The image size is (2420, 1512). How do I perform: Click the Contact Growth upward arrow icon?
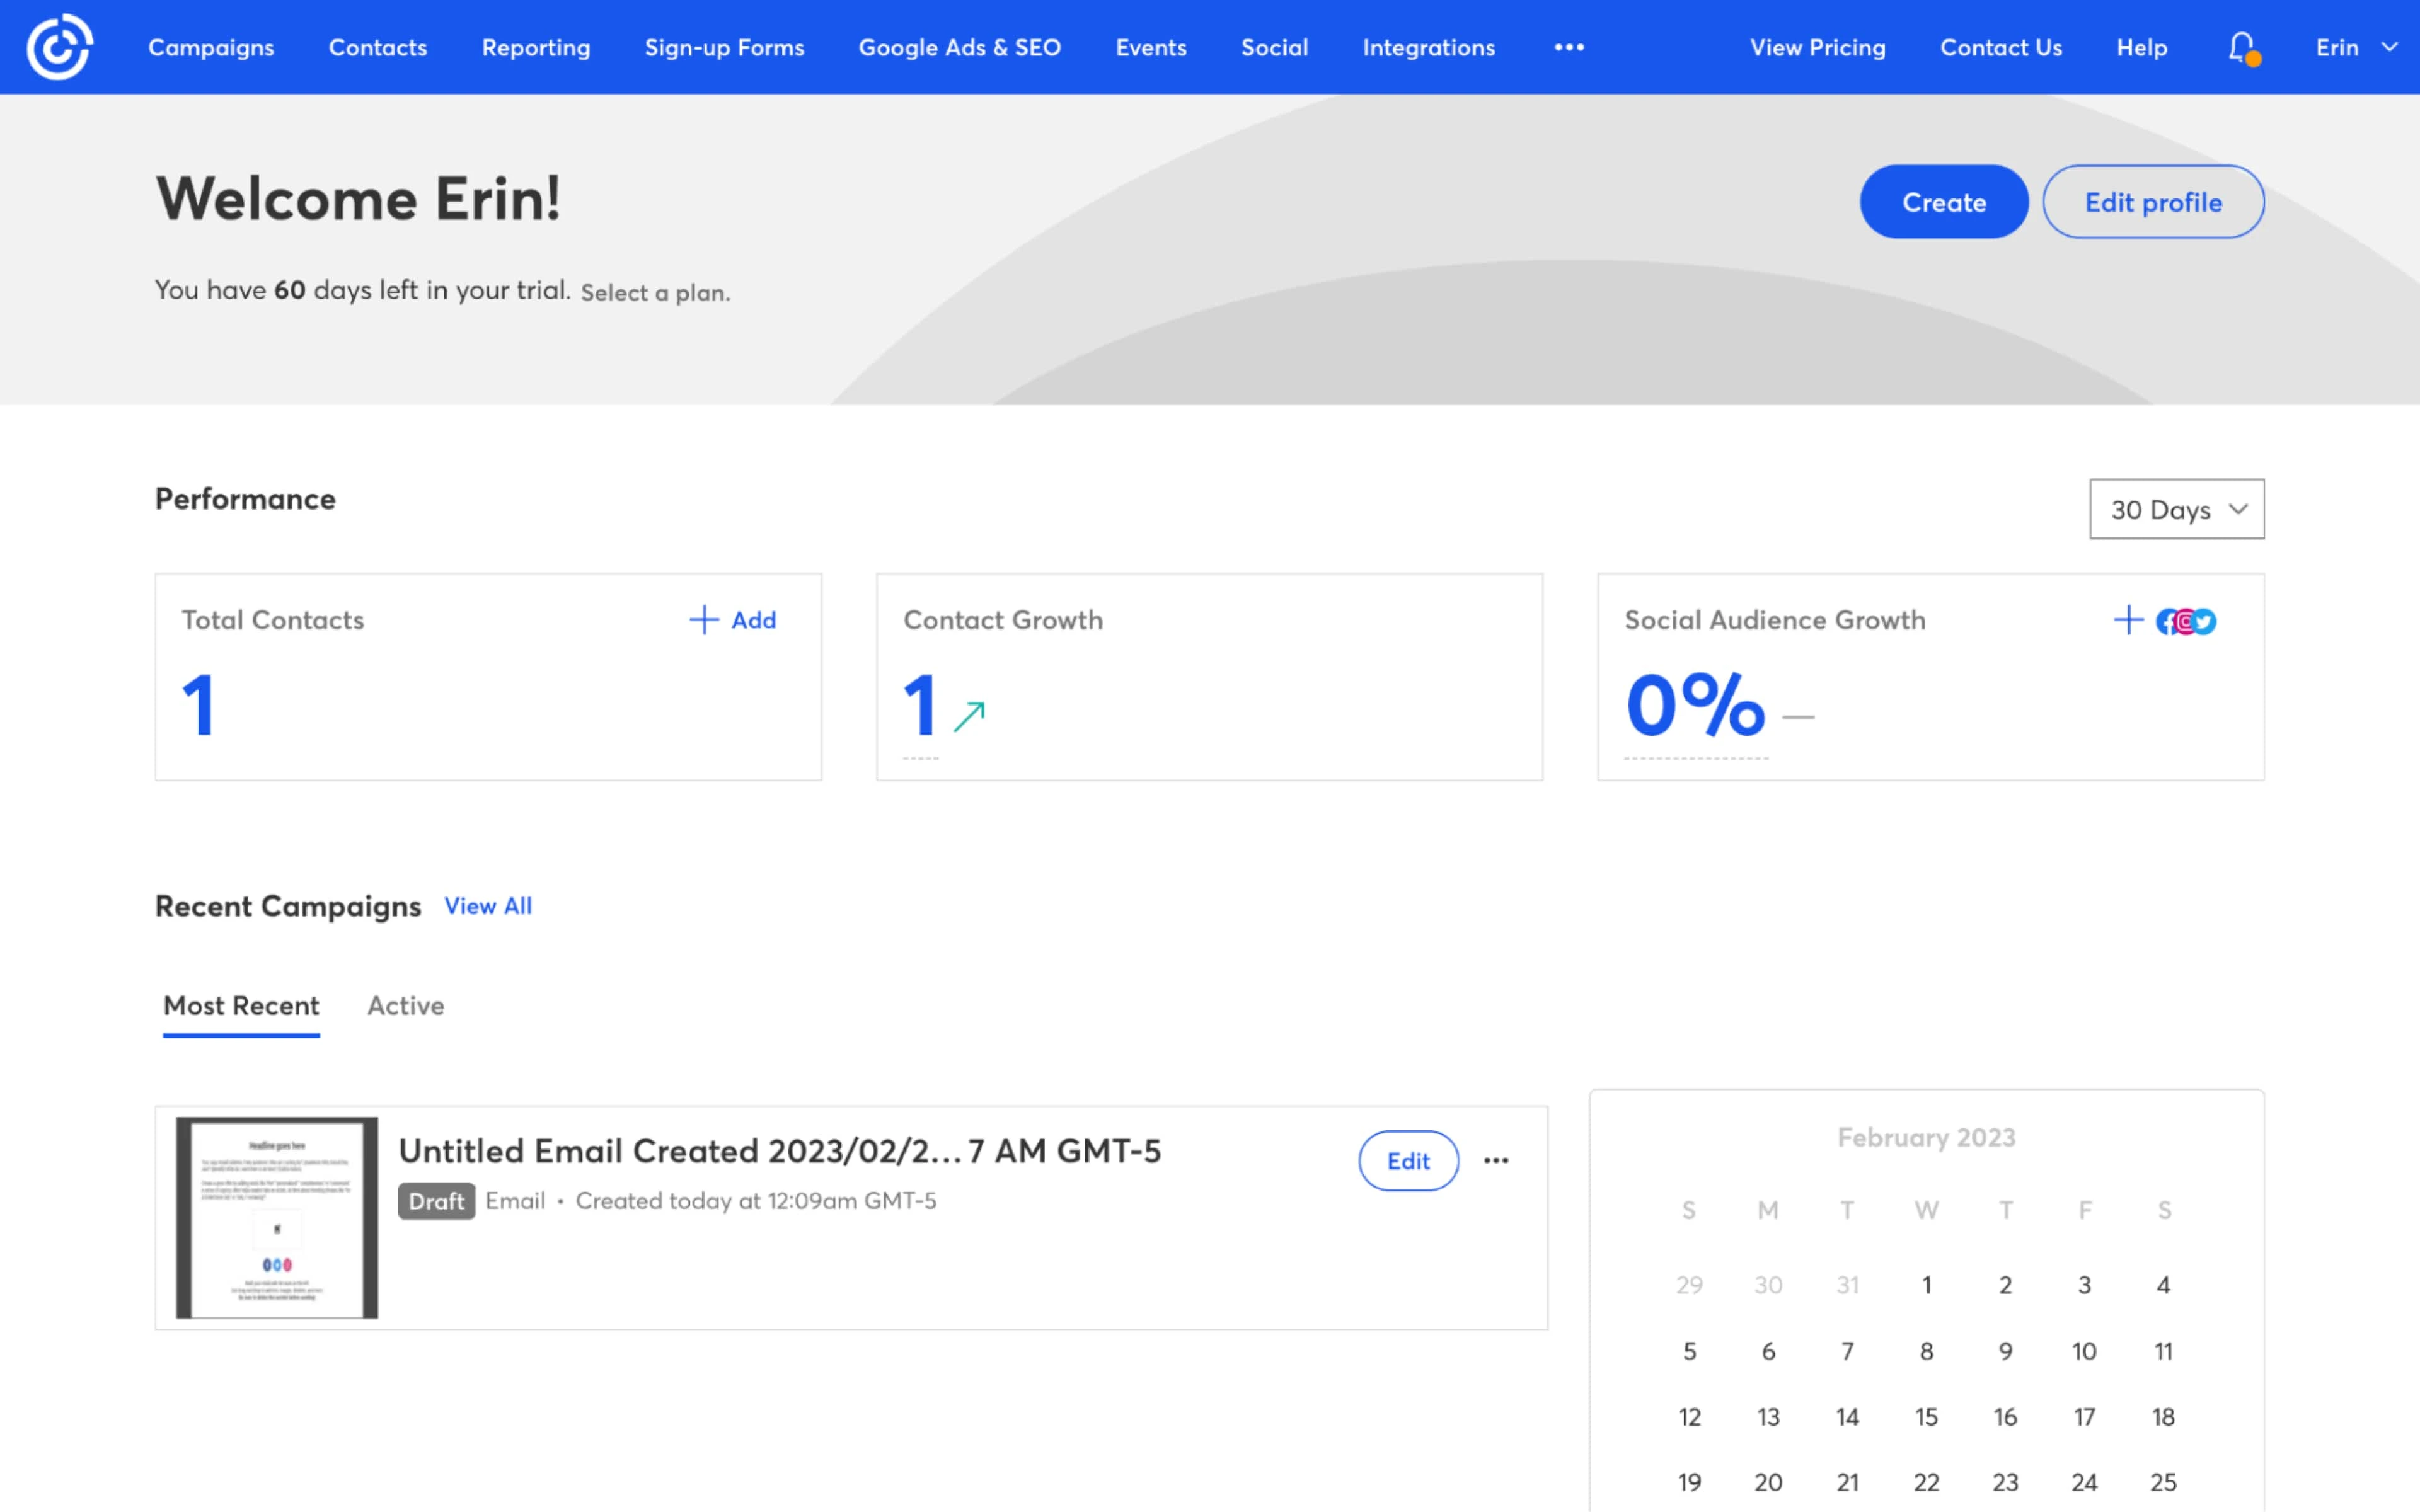pos(969,716)
